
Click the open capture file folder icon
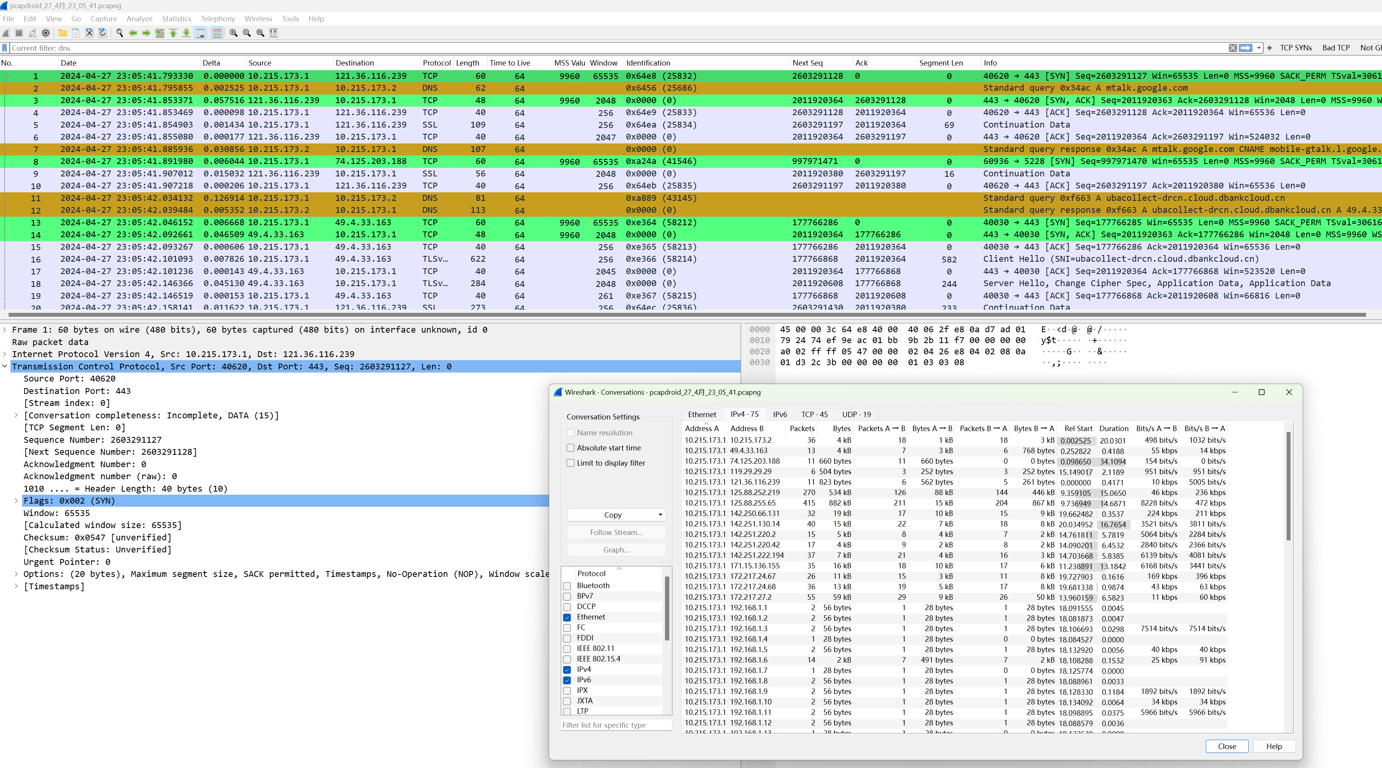63,33
